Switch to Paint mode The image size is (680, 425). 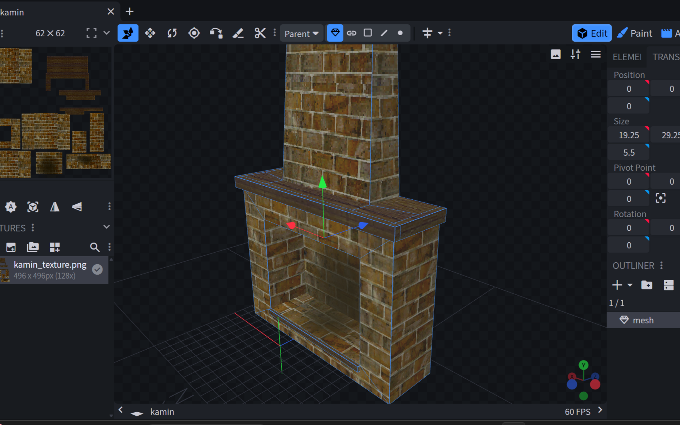[635, 33]
